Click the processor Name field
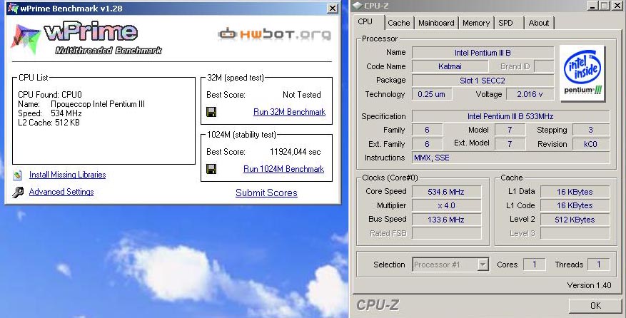626x318 pixels. pos(483,53)
